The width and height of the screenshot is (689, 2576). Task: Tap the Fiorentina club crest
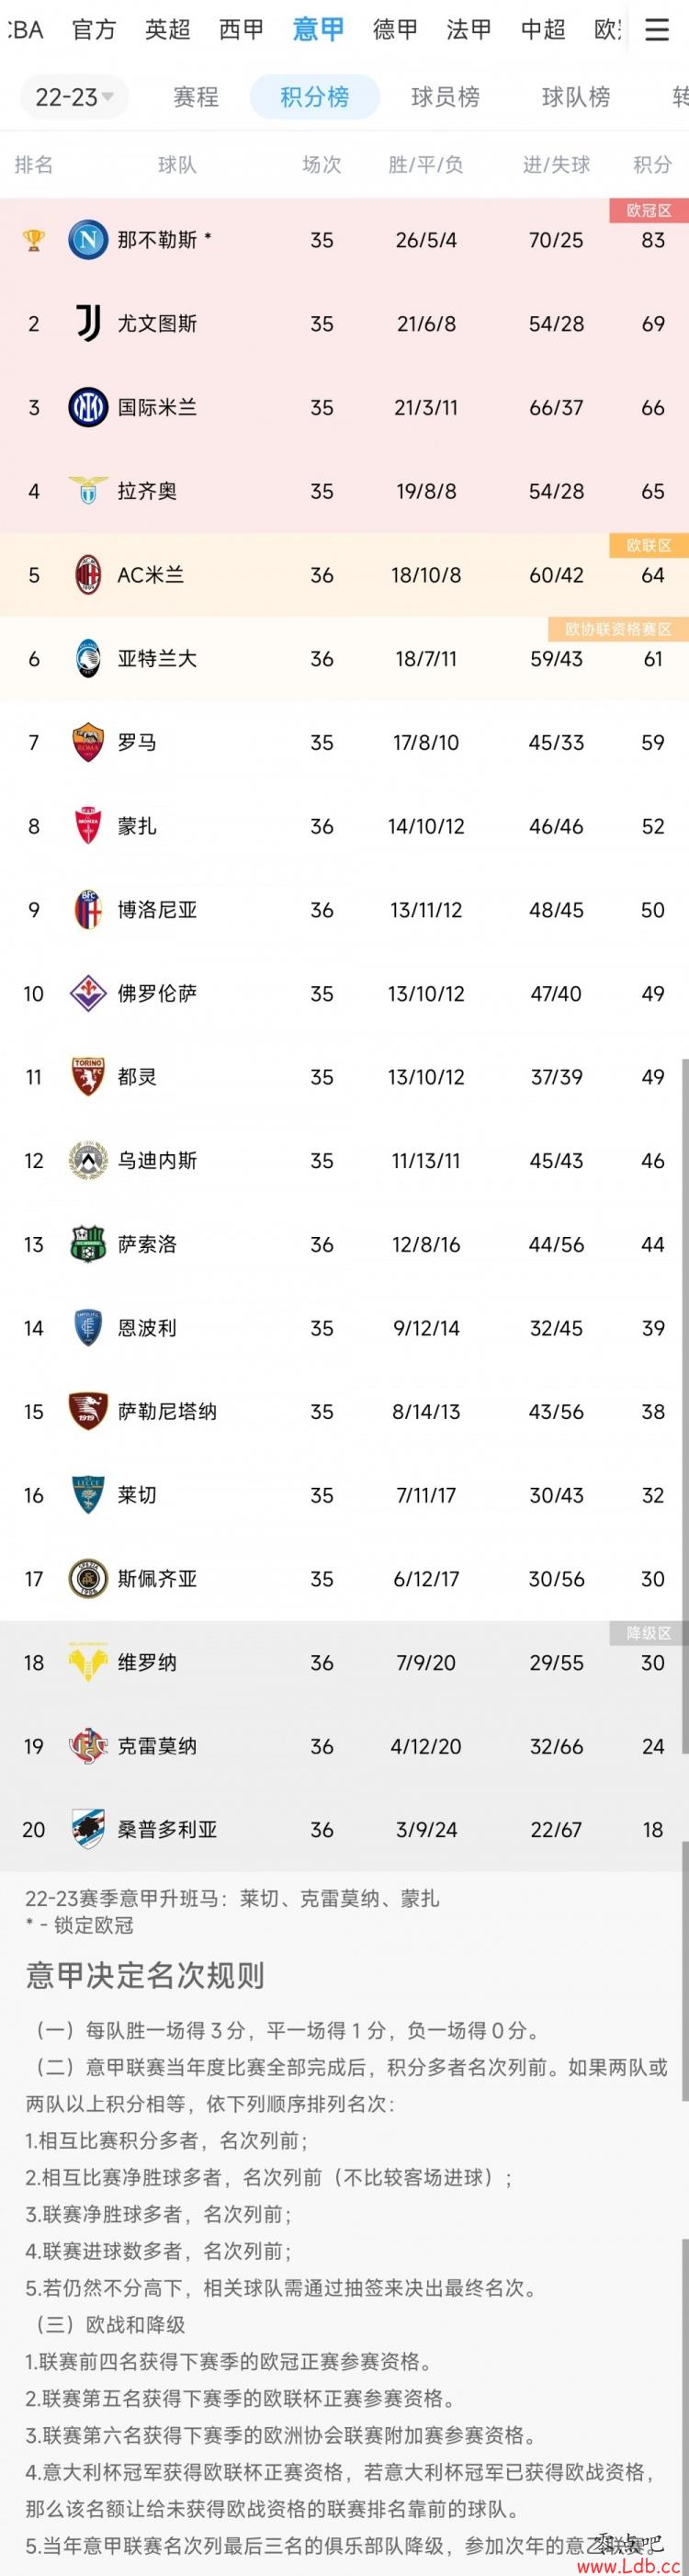(x=88, y=993)
